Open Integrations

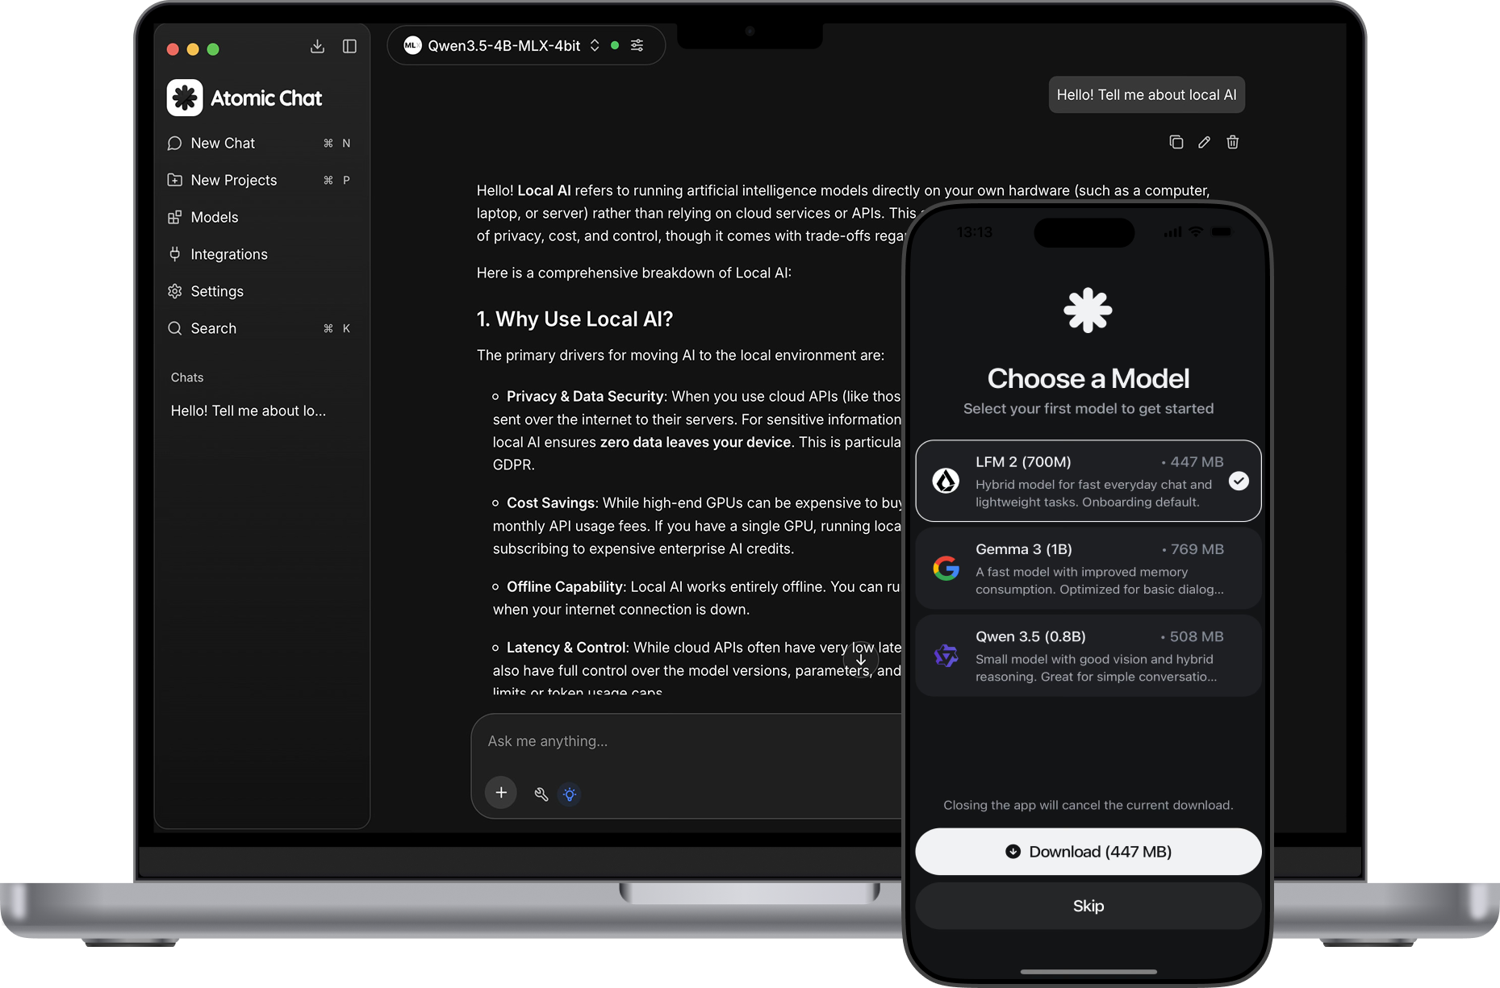(x=260, y=254)
